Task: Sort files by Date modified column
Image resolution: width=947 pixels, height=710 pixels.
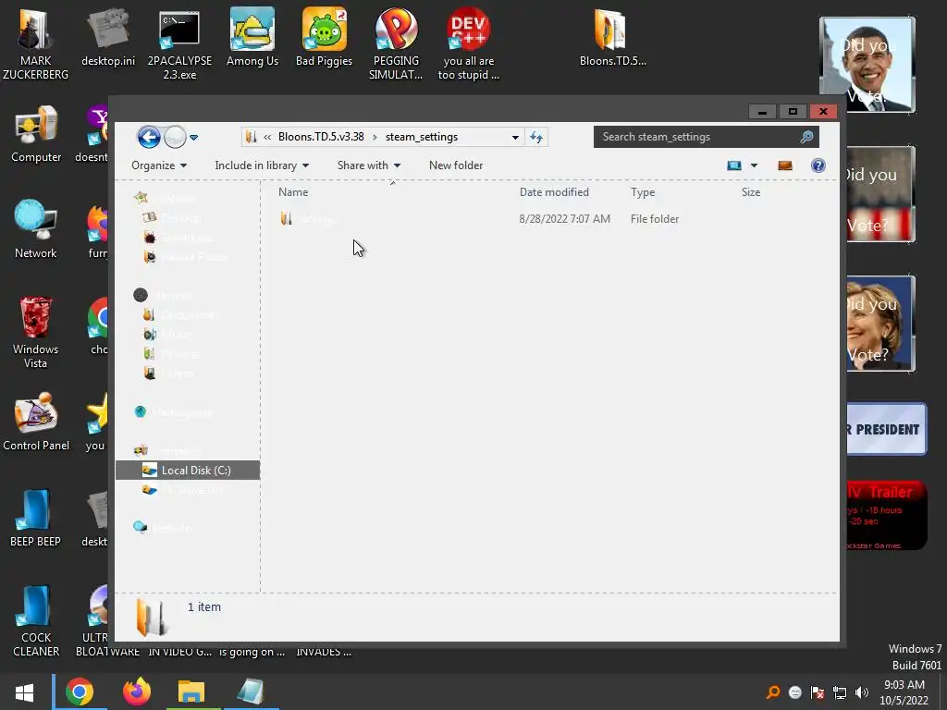Action: coord(554,192)
